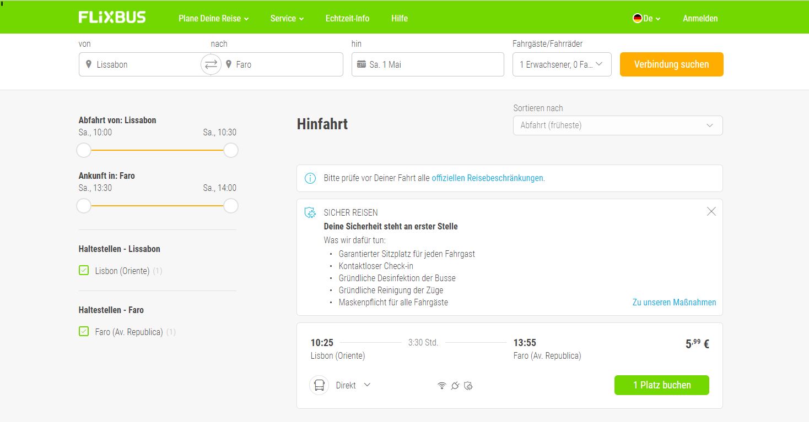Click the left handle of the Abfahrt slider

tap(84, 150)
